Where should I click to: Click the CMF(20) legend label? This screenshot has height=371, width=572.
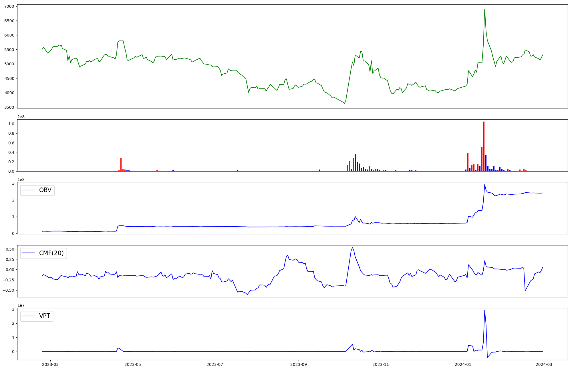[51, 253]
